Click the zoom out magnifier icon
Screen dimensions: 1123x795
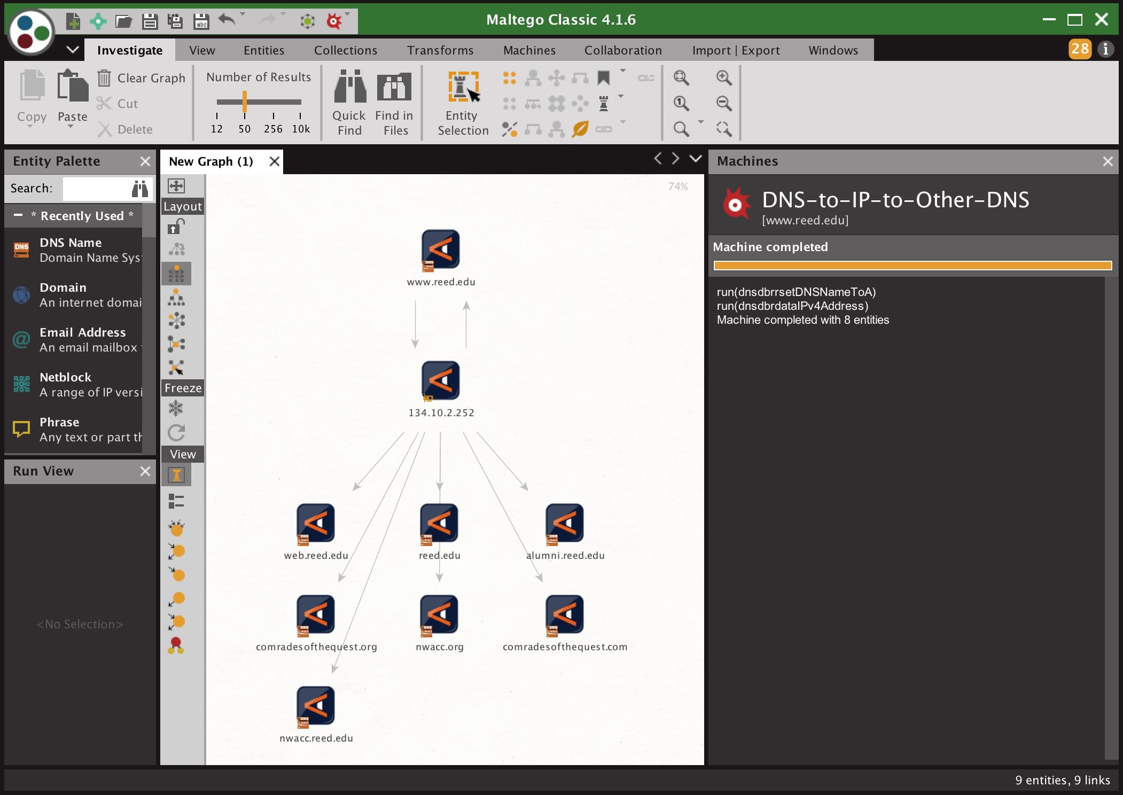724,103
